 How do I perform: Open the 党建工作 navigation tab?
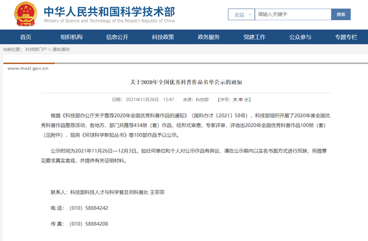click(x=254, y=37)
